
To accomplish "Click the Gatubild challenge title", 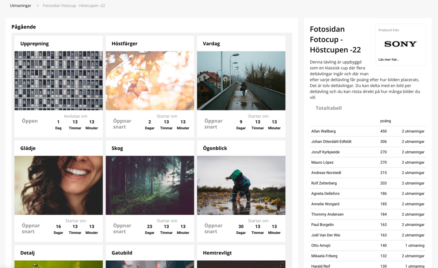I will tap(122, 253).
